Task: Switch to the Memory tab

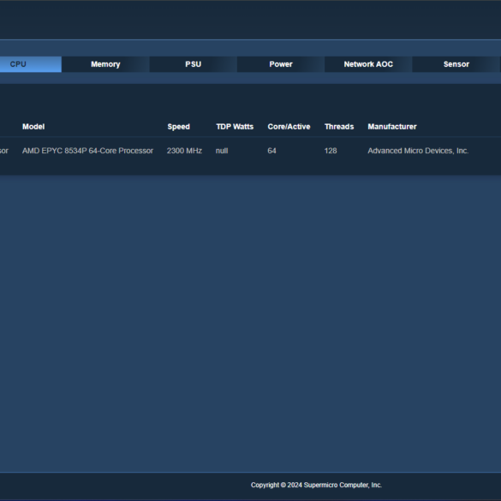Action: 105,64
